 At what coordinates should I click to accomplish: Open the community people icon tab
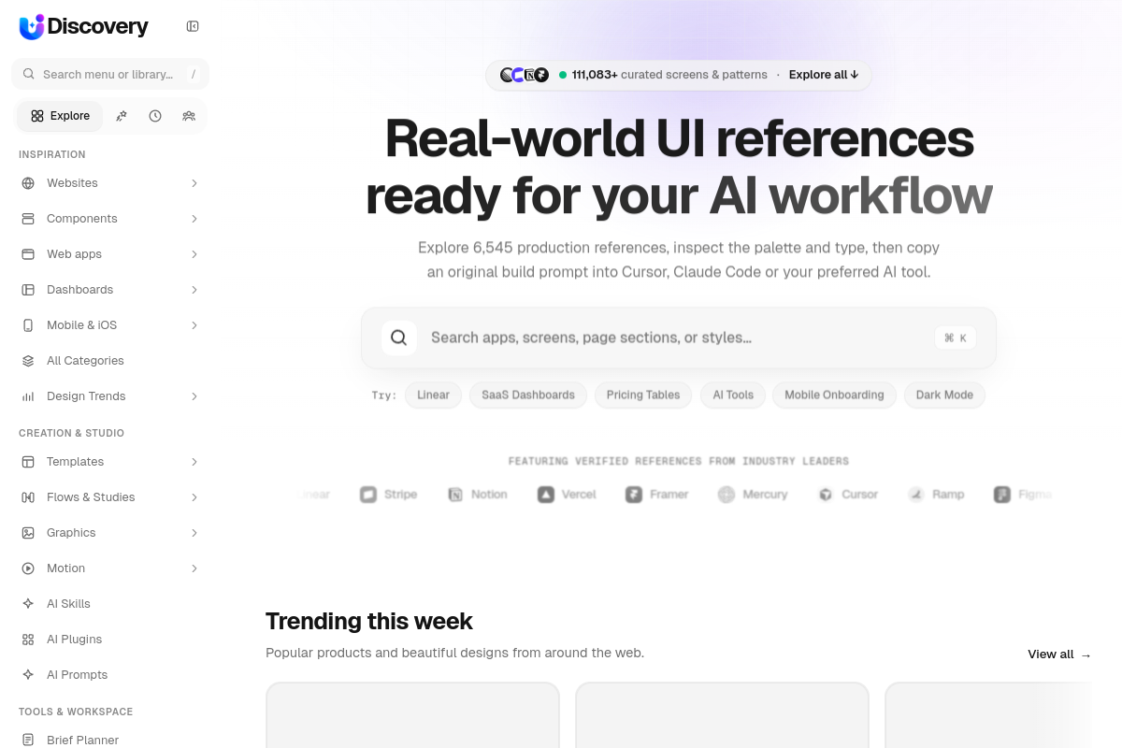[x=189, y=116]
